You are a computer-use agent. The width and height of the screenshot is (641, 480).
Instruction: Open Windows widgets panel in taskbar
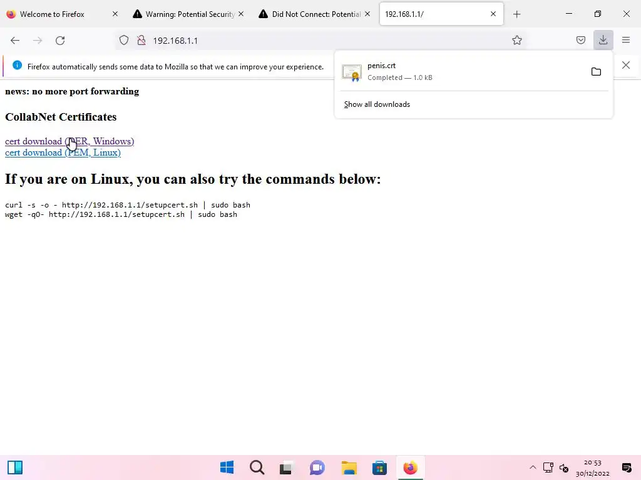pyautogui.click(x=15, y=467)
